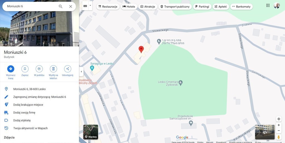The height and width of the screenshot is (143, 285).
Task: Click the search magnifier icon
Action: [60, 6]
